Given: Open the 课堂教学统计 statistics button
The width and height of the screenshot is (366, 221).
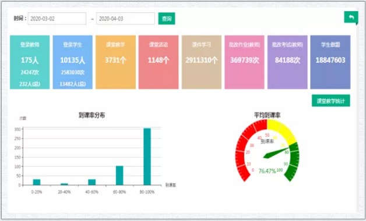Looking at the screenshot, I should 331,101.
